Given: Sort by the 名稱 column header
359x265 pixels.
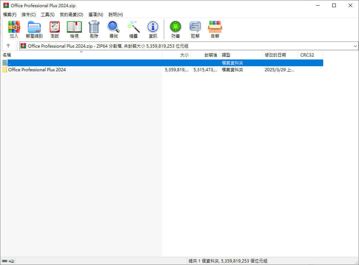Looking at the screenshot, I should pyautogui.click(x=81, y=55).
